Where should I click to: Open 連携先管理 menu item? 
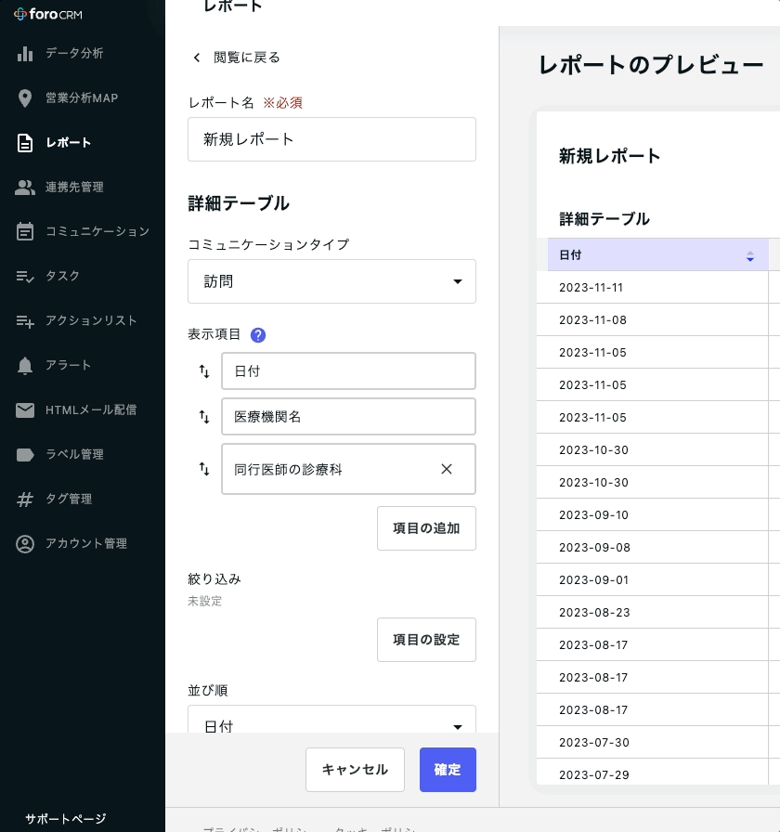[74, 188]
